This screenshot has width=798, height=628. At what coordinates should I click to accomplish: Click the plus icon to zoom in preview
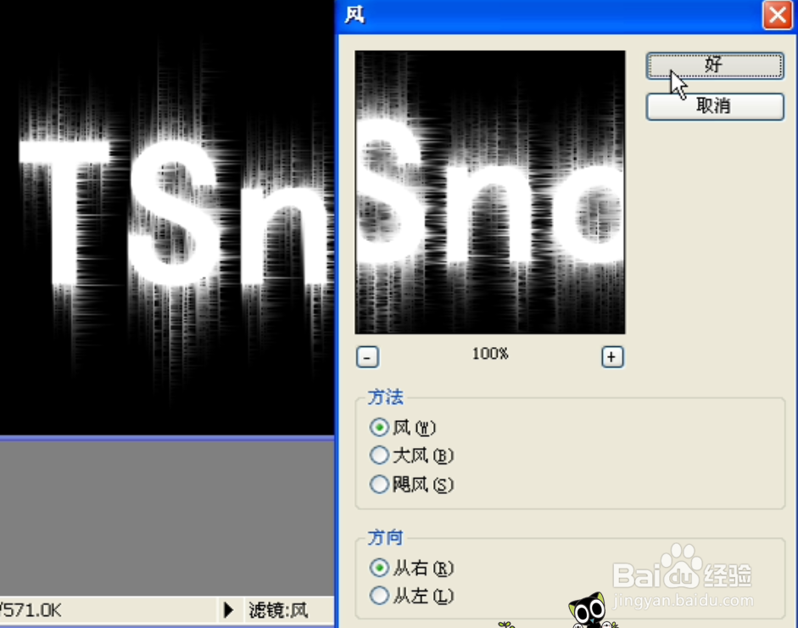611,356
